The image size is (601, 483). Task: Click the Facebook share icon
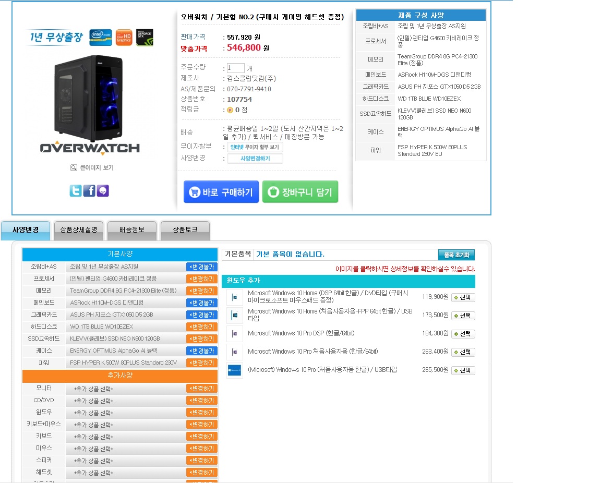tap(89, 191)
